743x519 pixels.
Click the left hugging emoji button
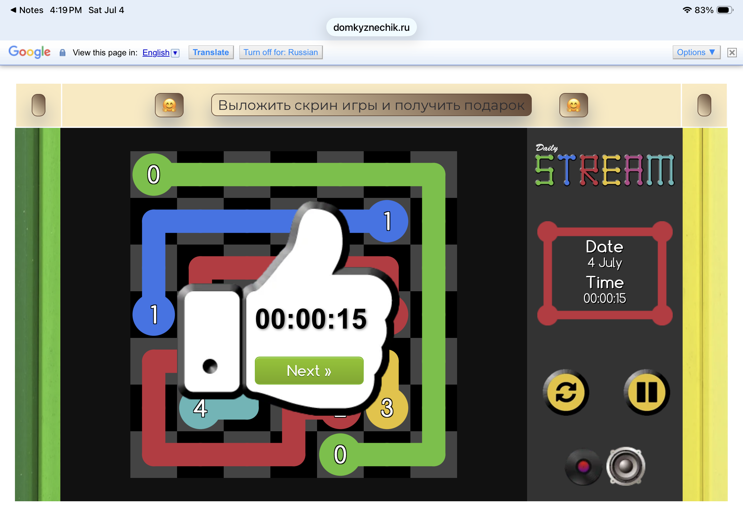pyautogui.click(x=169, y=105)
